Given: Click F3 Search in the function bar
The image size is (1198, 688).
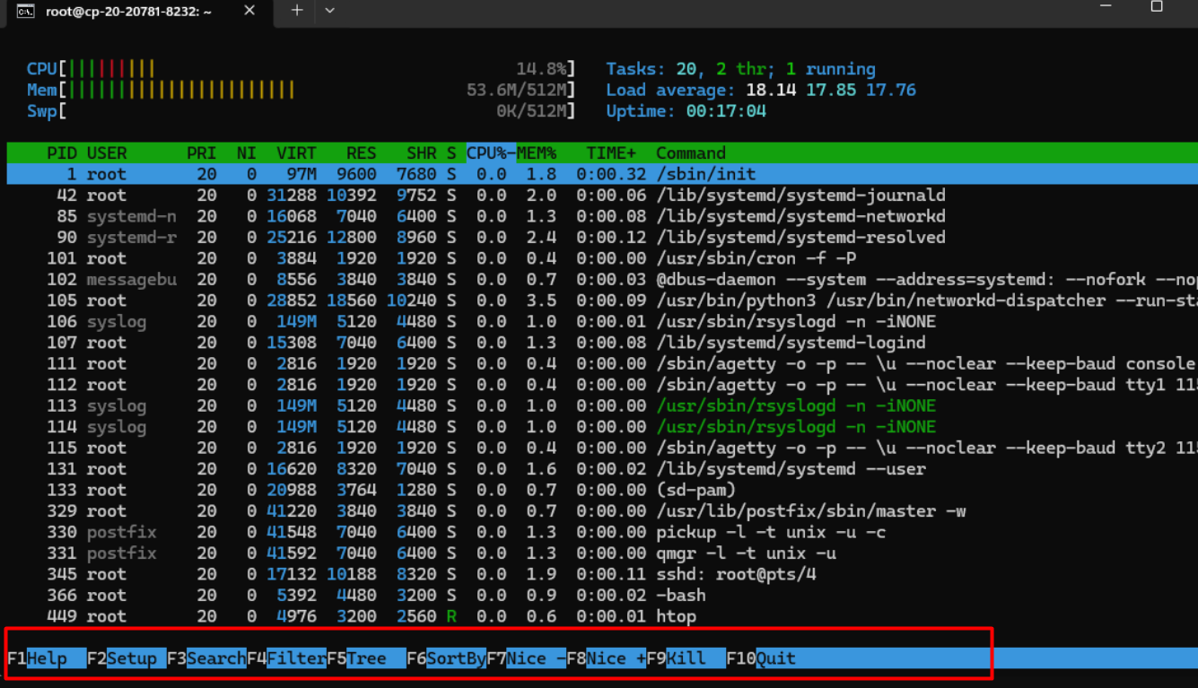Looking at the screenshot, I should [x=206, y=658].
